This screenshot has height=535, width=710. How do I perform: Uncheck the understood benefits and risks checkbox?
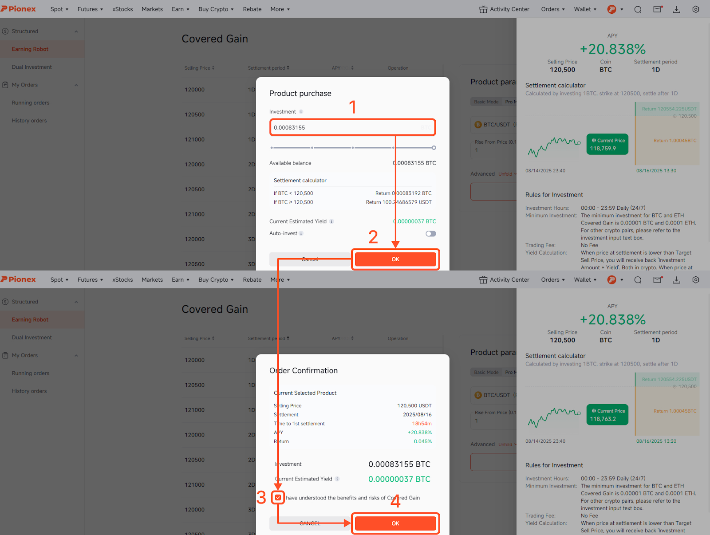[x=278, y=498]
